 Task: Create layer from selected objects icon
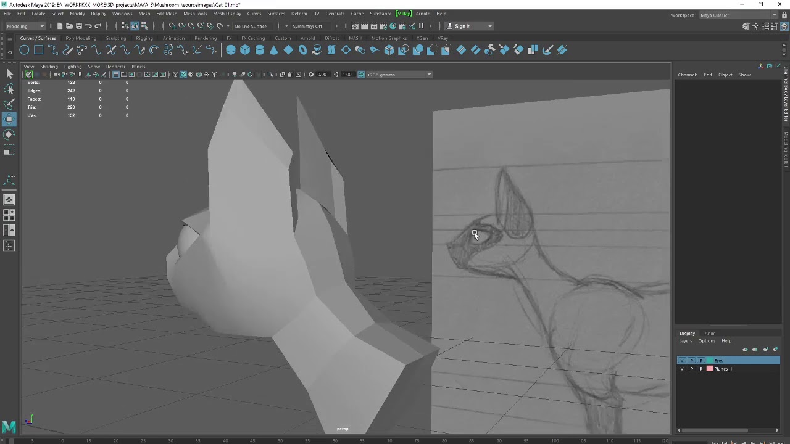coord(775,350)
